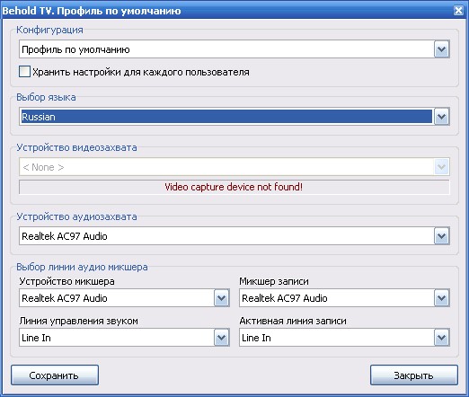Click the Профиль по умолчанию combo box text
This screenshot has width=469, height=397.
[x=75, y=49]
